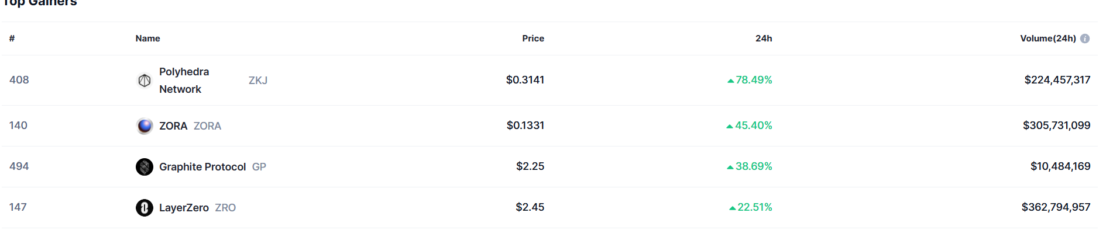1113x237 pixels.
Task: Click the ZRO ticker symbol
Action: 225,208
